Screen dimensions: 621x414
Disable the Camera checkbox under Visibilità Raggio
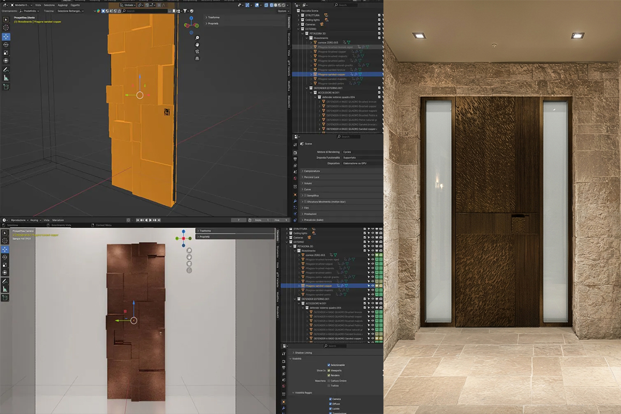[330, 399]
